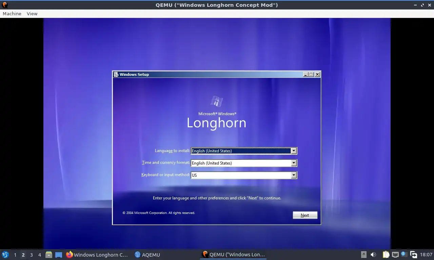The image size is (434, 260).
Task: Click the Time and currency format label
Action: [x=166, y=162]
